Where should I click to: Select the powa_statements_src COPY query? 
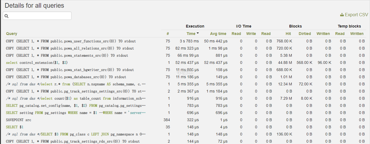click(x=67, y=55)
